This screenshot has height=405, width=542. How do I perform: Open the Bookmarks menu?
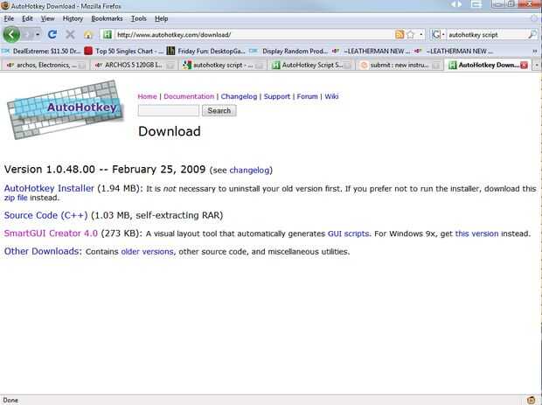coord(107,18)
